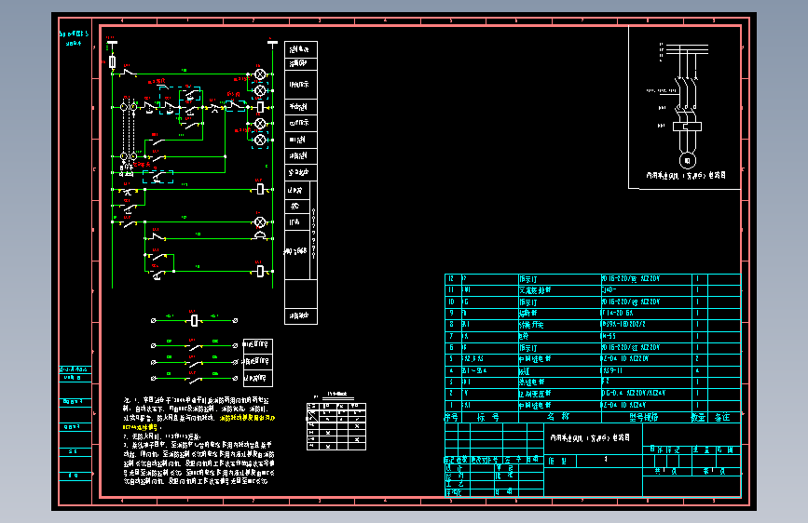Click the drawing title text inside the title block
808x523 pixels.
point(590,437)
